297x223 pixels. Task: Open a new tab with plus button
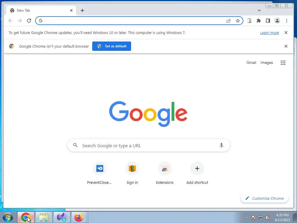(82, 10)
